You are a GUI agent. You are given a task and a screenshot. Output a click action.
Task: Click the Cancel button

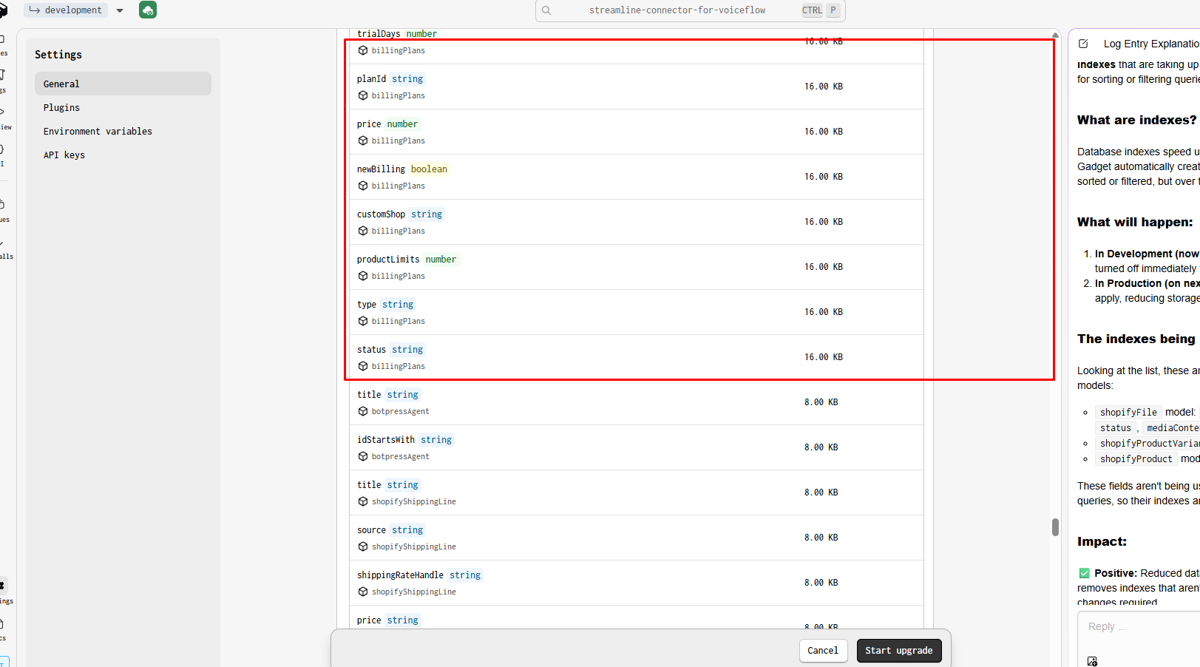coord(823,651)
